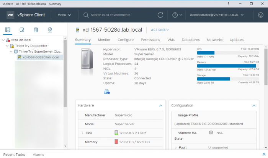Switch to the Networks tab
Image resolution: width=268 pixels, height=158 pixels.
pyautogui.click(x=215, y=40)
